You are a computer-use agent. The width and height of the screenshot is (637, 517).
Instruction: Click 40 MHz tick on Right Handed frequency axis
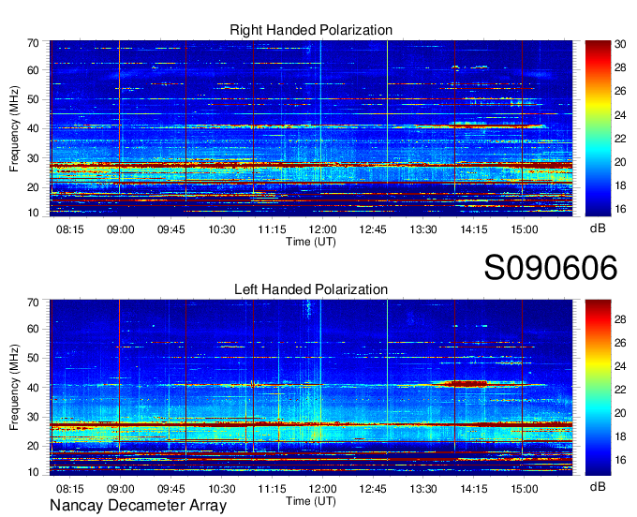coord(33,128)
